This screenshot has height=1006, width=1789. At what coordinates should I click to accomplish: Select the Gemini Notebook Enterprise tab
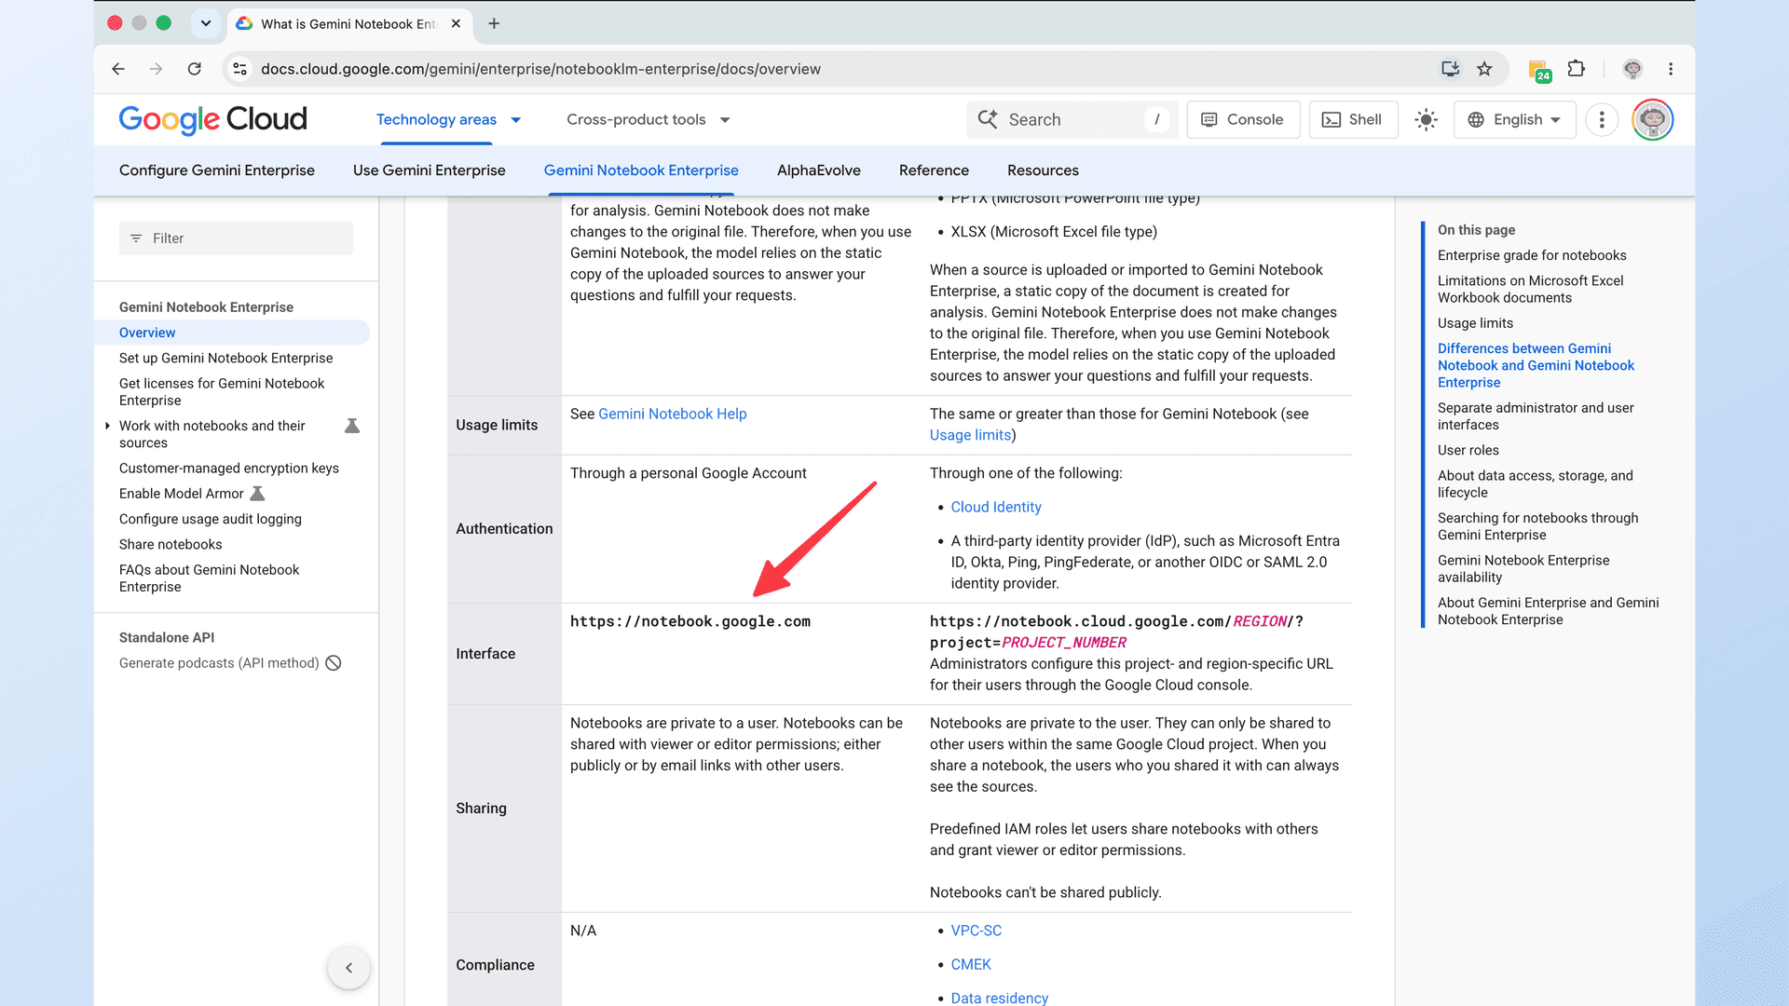point(641,170)
